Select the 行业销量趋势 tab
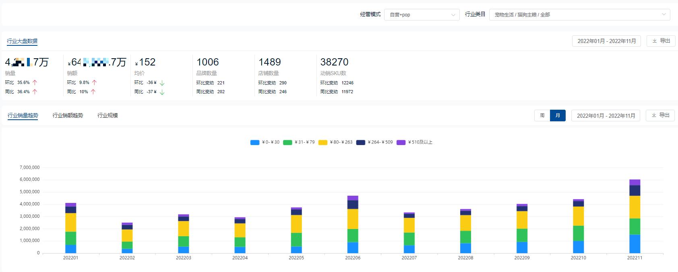This screenshot has height=272, width=678. [23, 115]
